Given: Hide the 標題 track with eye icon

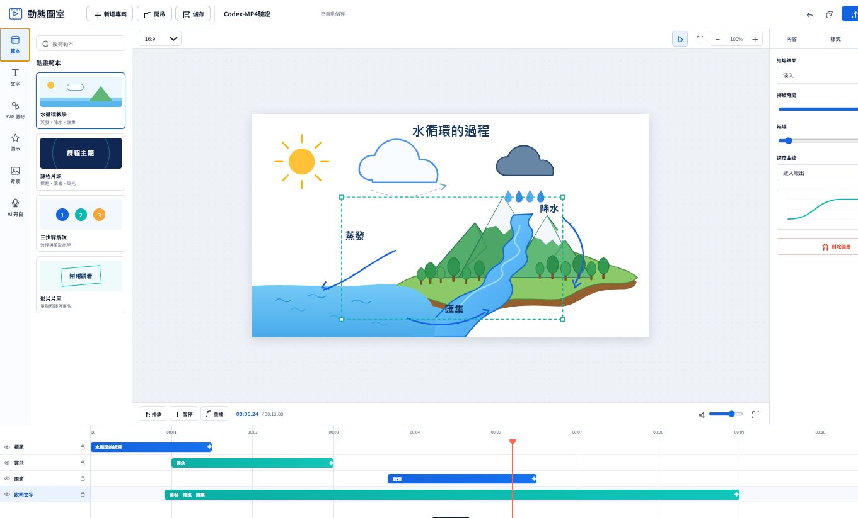Looking at the screenshot, I should [x=7, y=447].
